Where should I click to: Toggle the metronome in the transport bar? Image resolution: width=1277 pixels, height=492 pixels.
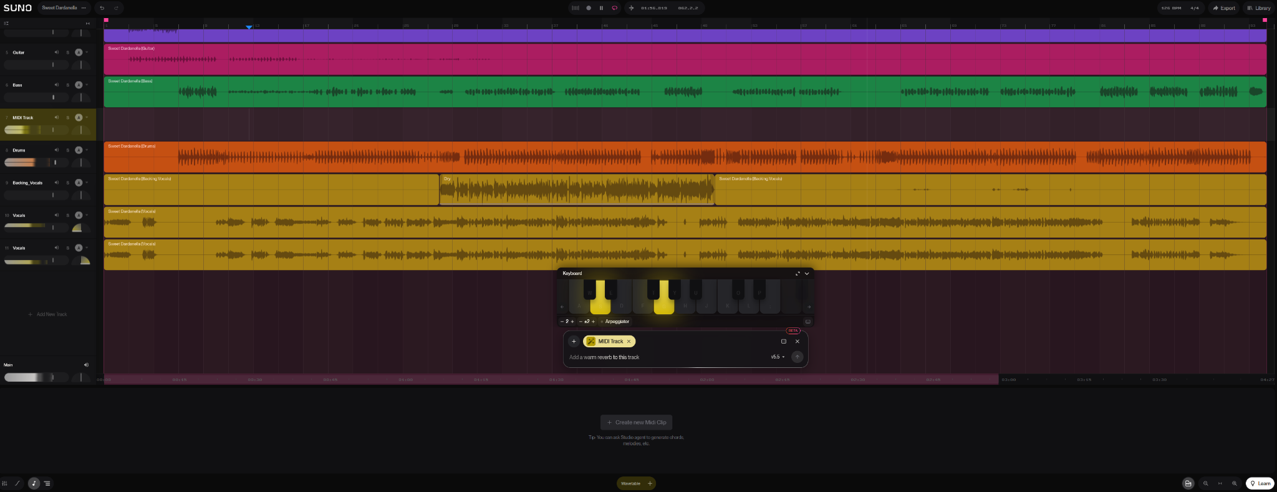(x=576, y=8)
